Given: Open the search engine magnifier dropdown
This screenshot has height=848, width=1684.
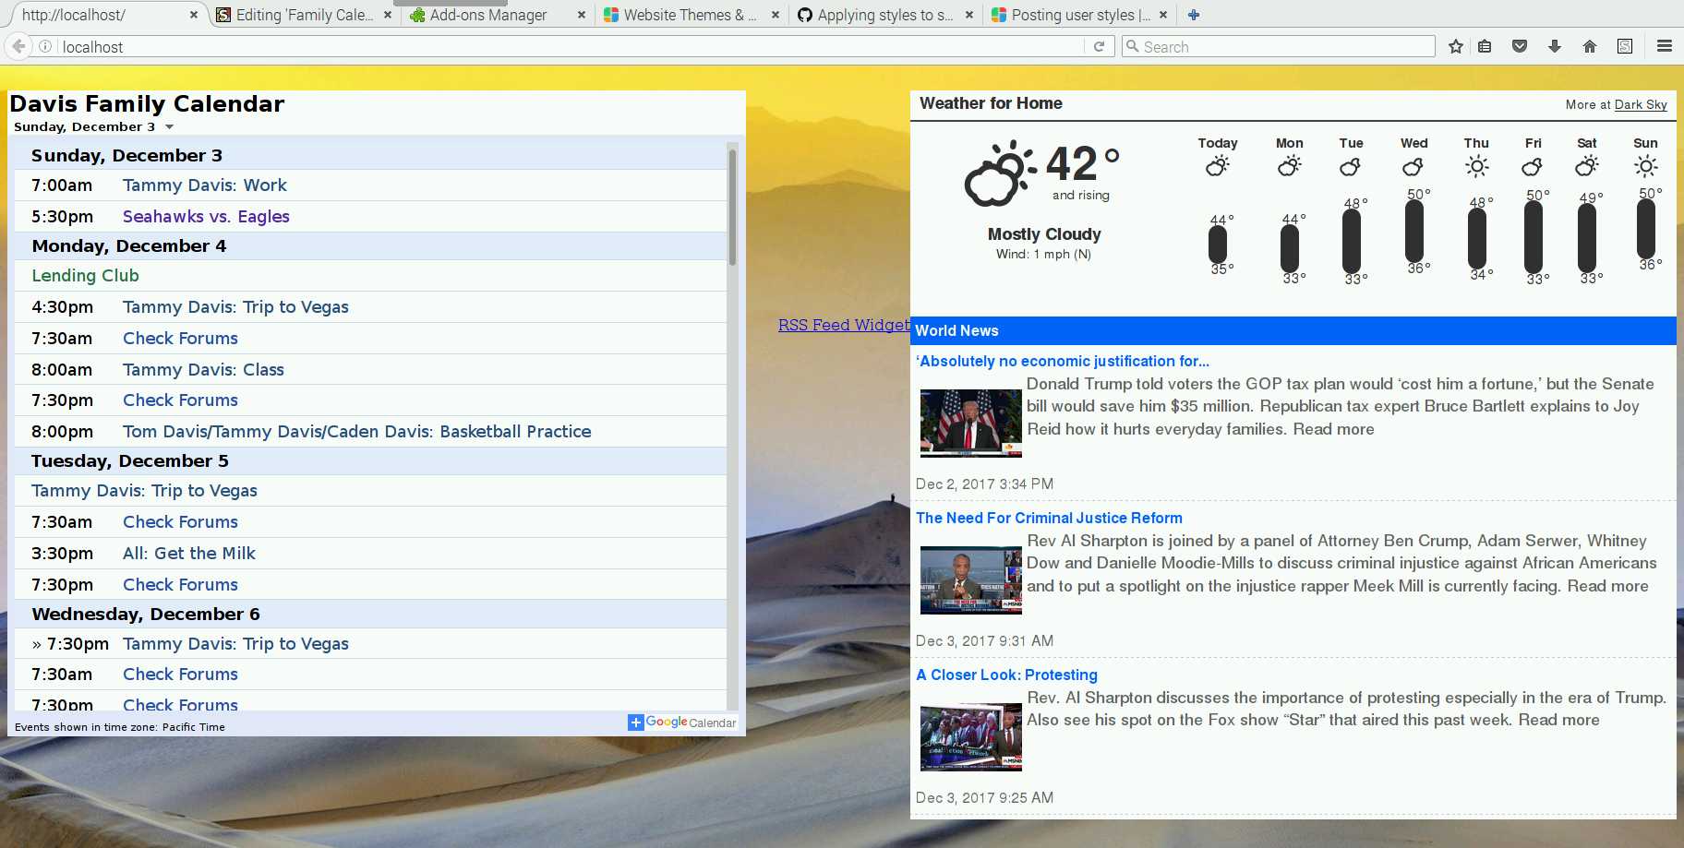Looking at the screenshot, I should tap(1133, 46).
